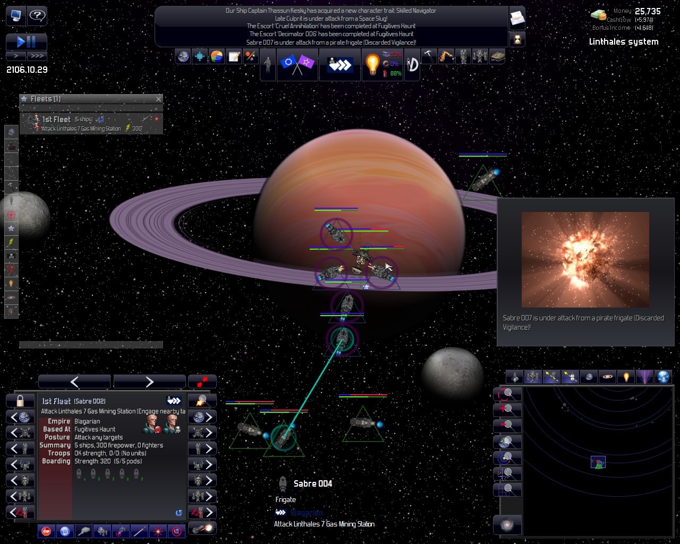Go to previous selection item arrow
The width and height of the screenshot is (680, 544).
(x=74, y=381)
